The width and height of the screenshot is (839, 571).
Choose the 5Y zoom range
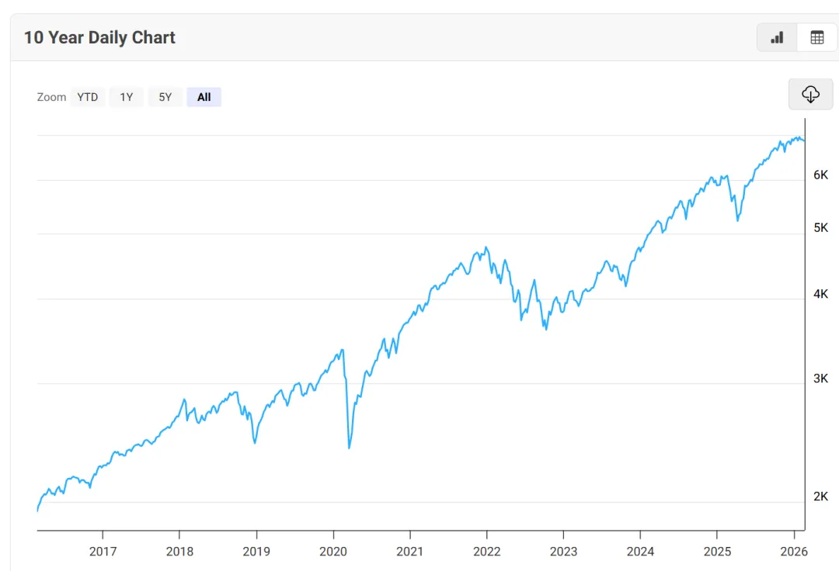click(165, 97)
